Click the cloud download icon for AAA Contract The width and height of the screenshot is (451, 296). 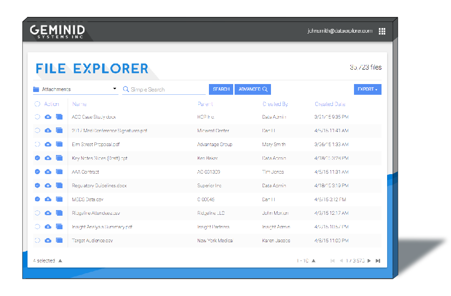(48, 171)
